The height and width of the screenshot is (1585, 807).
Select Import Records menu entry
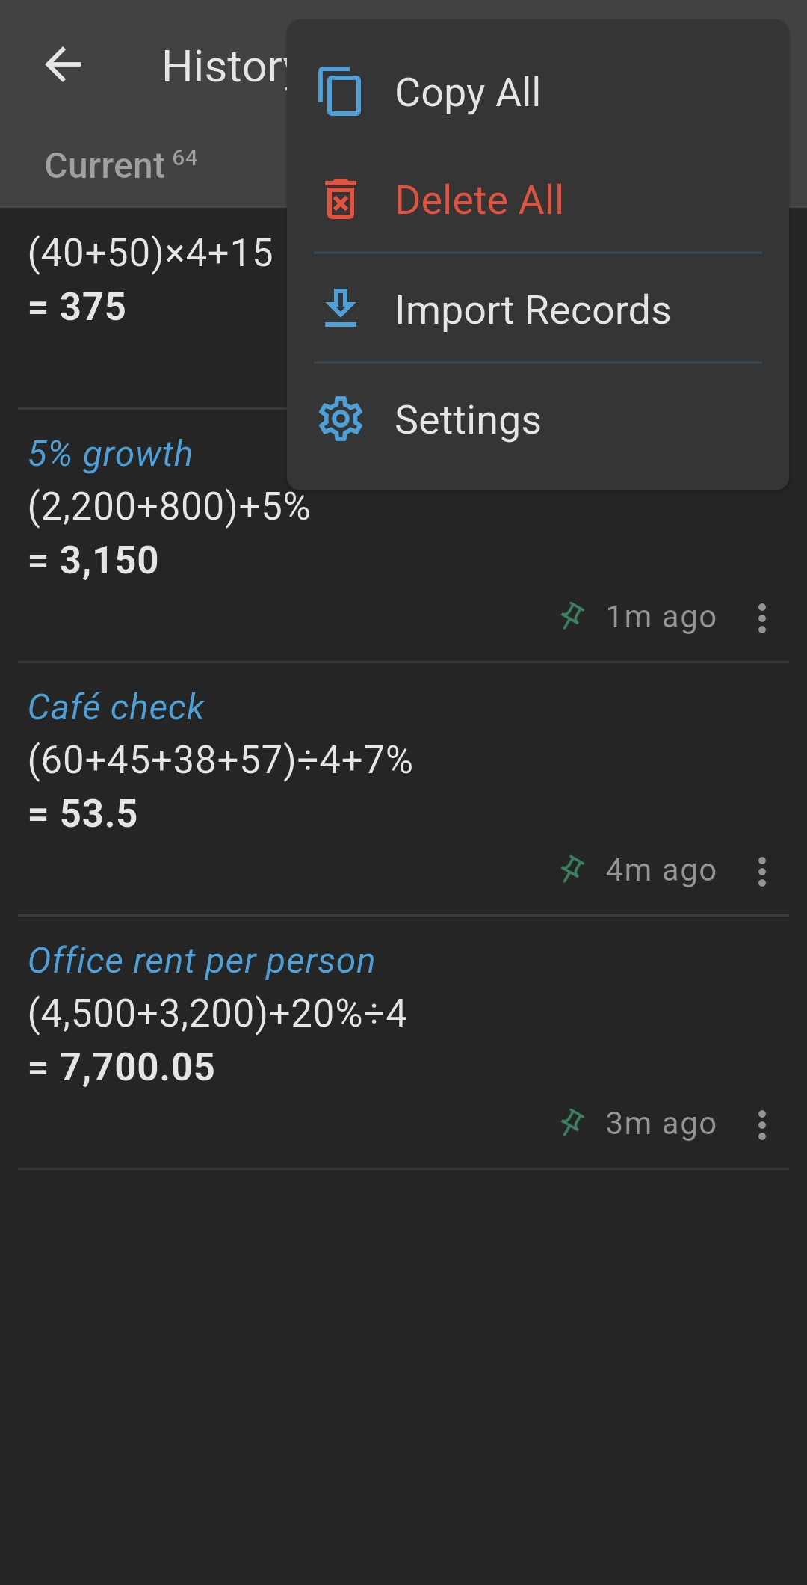[x=532, y=310]
